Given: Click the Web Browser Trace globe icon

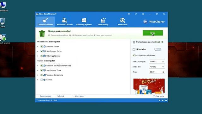Looking at the screenshot, I should (45, 70).
